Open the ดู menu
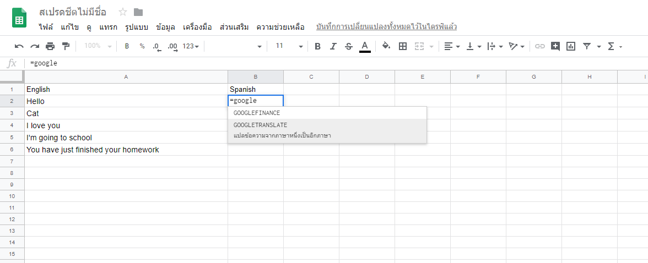The image size is (648, 263). tap(89, 28)
